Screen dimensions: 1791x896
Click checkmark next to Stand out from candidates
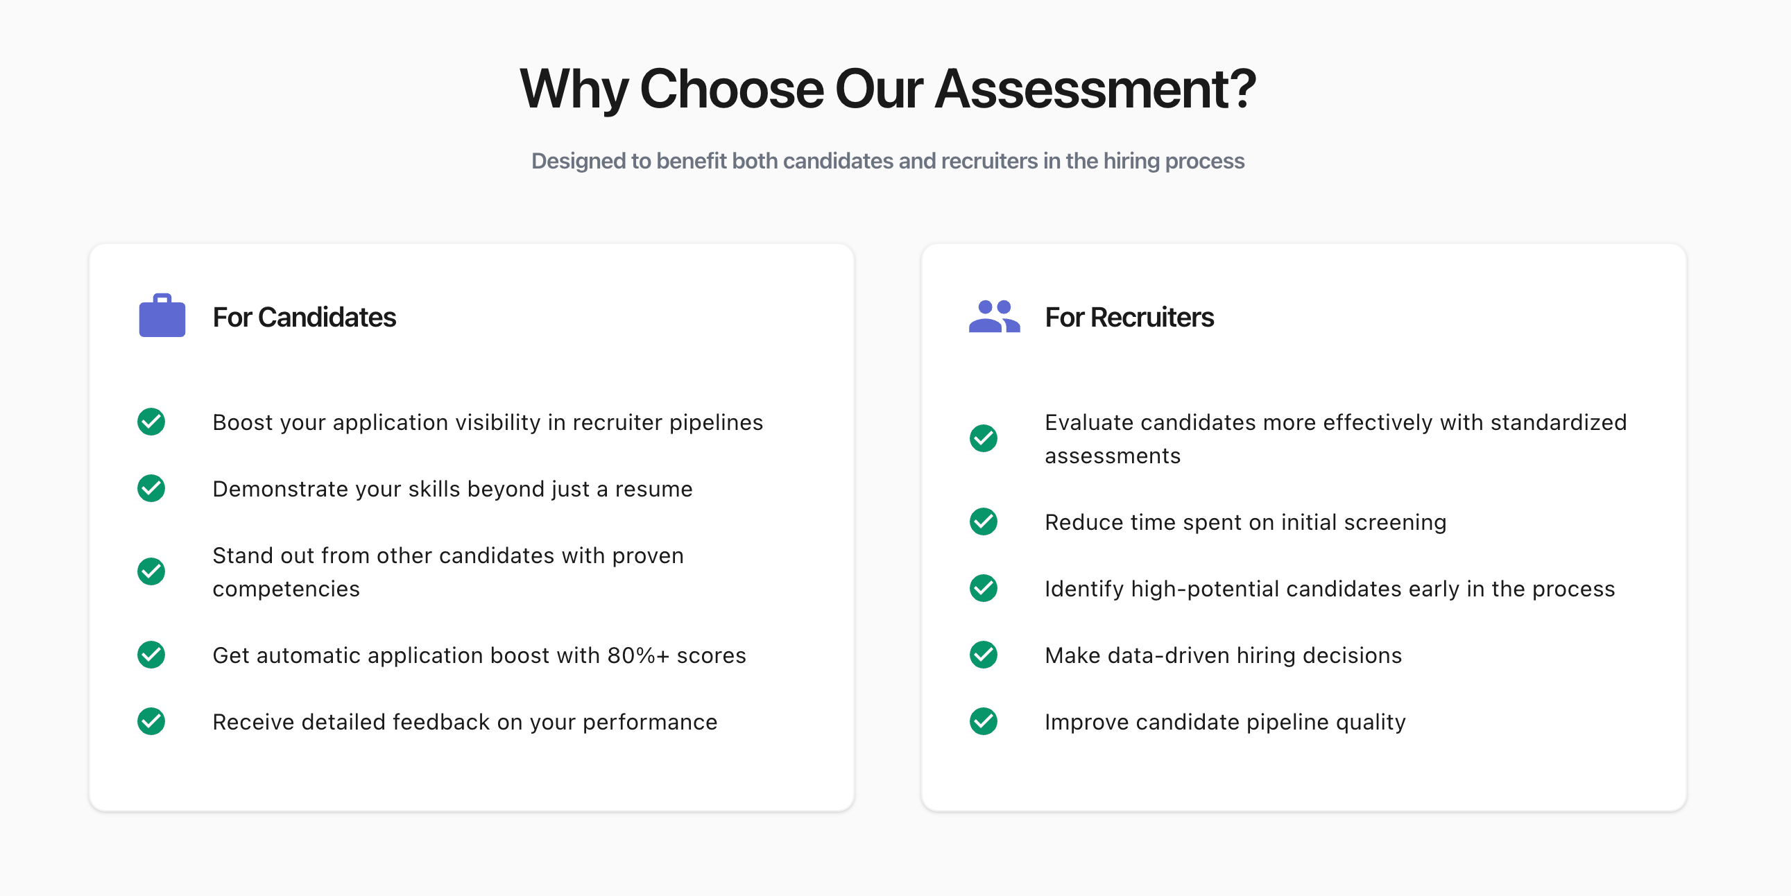click(151, 571)
